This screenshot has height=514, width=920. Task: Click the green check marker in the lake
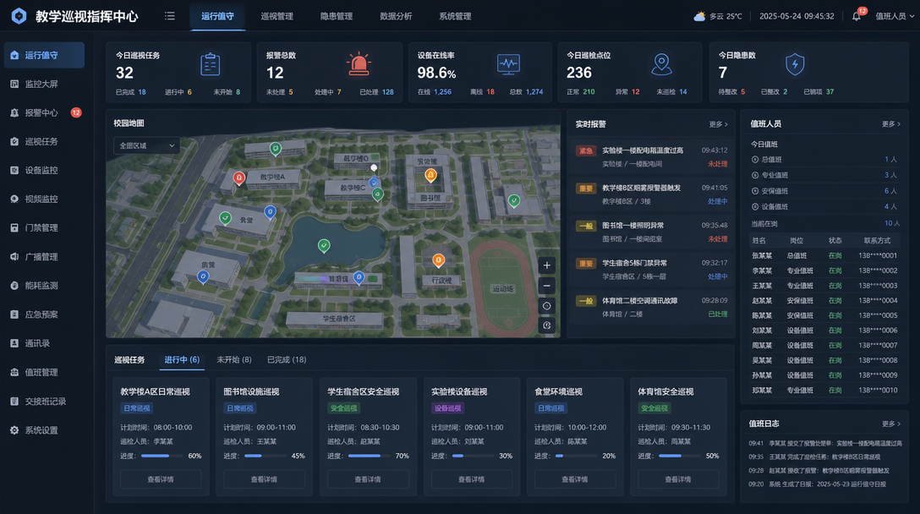[324, 245]
